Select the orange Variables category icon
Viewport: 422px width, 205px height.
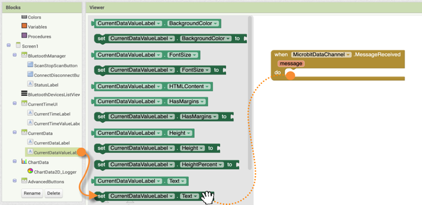24,26
